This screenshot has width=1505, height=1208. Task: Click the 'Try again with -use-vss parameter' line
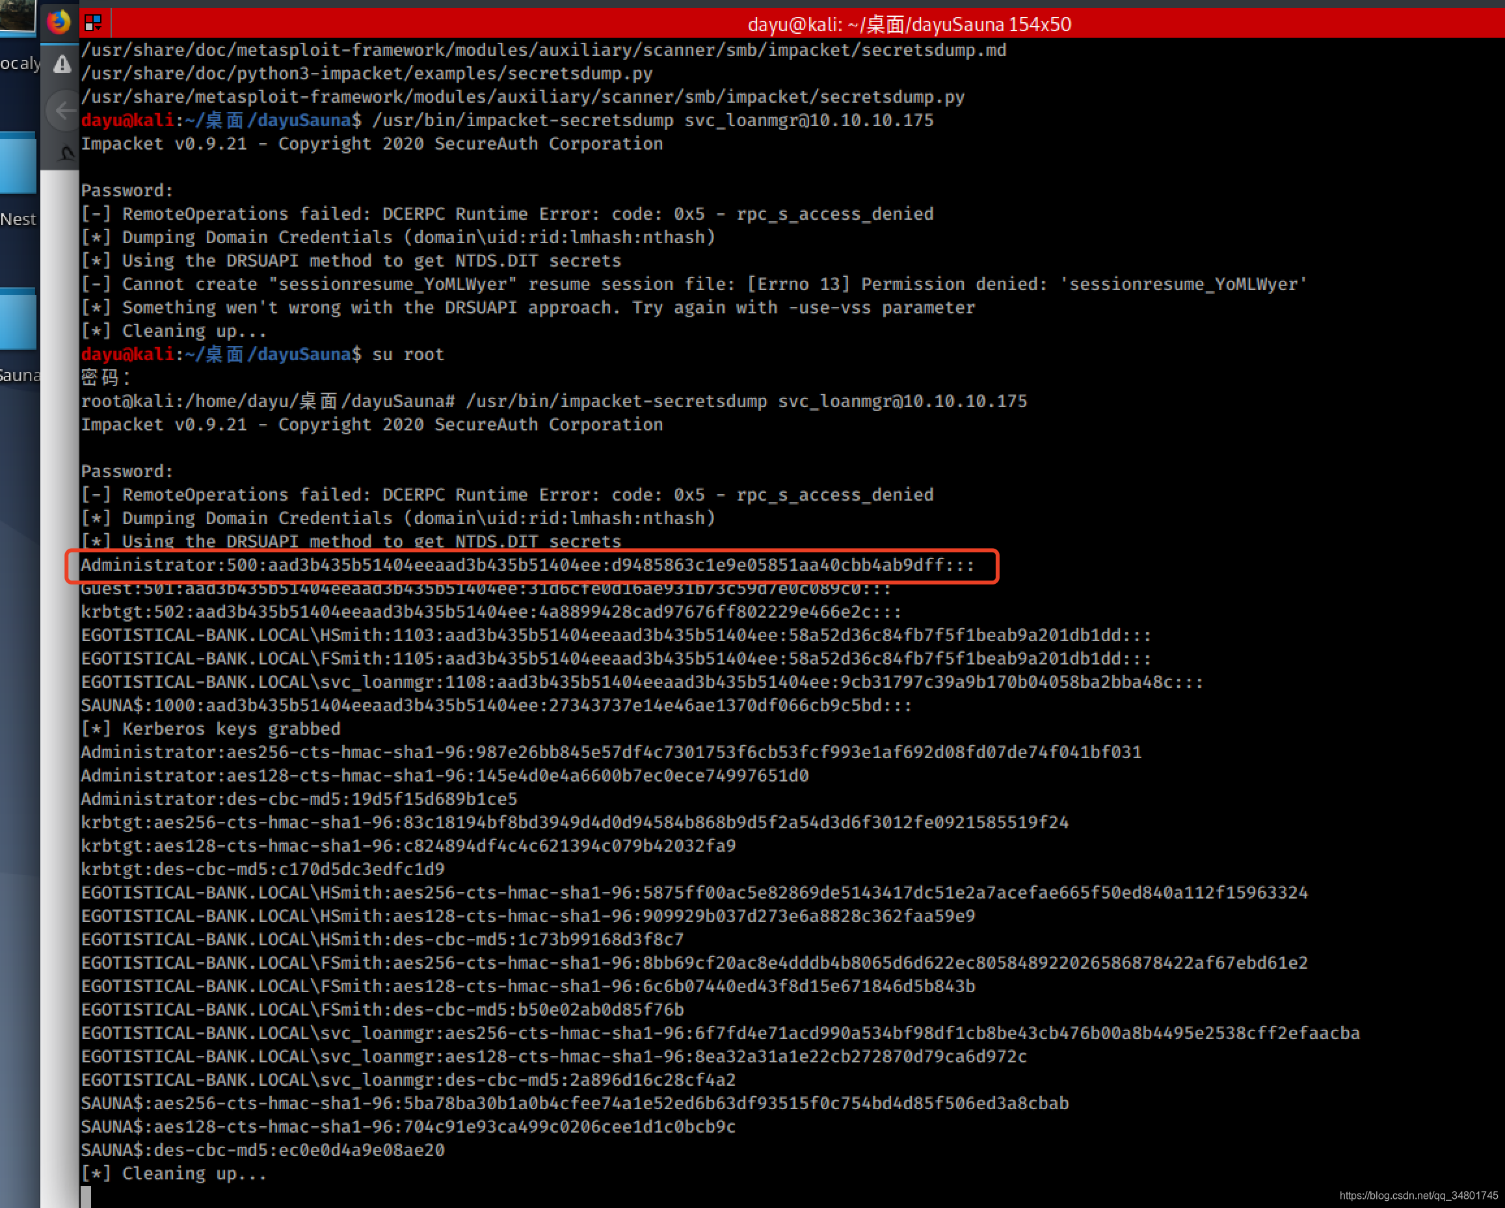coord(527,308)
